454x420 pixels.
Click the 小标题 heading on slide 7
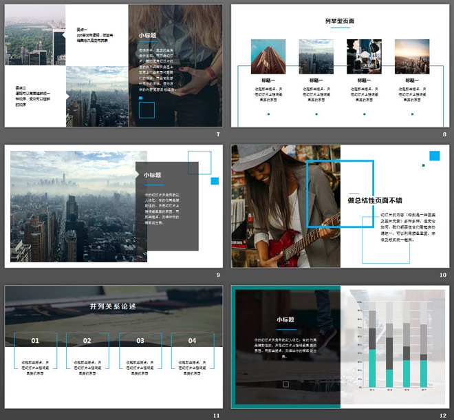point(147,35)
